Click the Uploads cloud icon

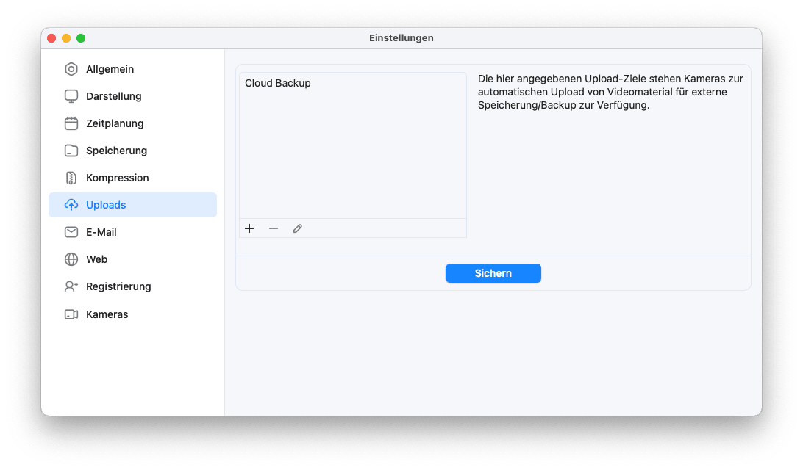pos(71,204)
